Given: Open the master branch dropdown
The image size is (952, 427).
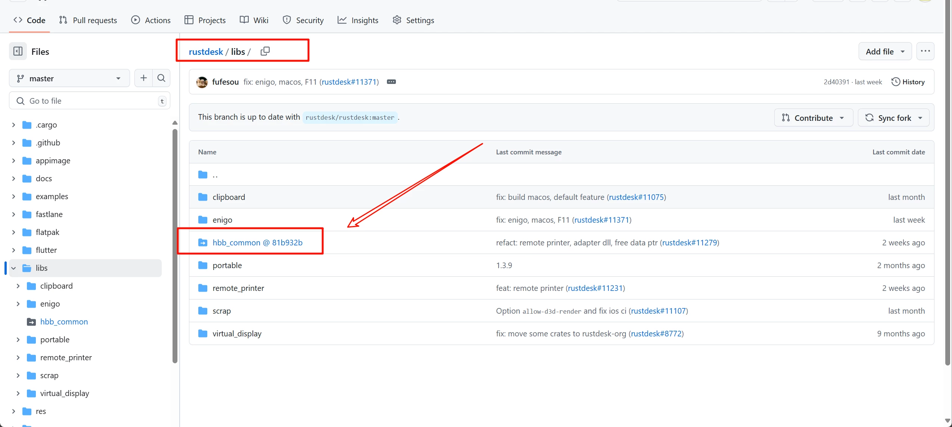Looking at the screenshot, I should (x=69, y=78).
